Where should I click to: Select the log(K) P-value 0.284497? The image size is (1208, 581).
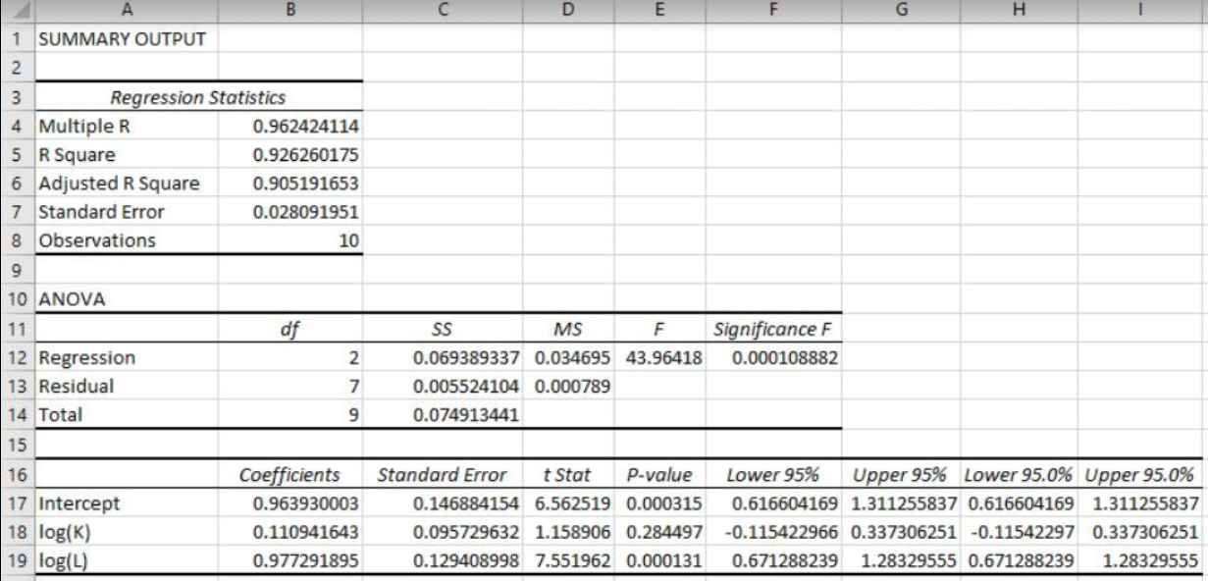pos(665,532)
